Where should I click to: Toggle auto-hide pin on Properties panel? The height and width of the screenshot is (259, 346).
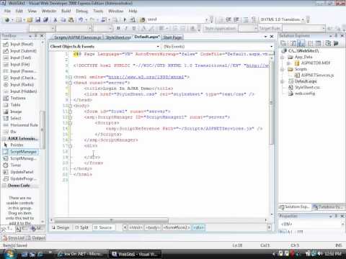(x=336, y=216)
